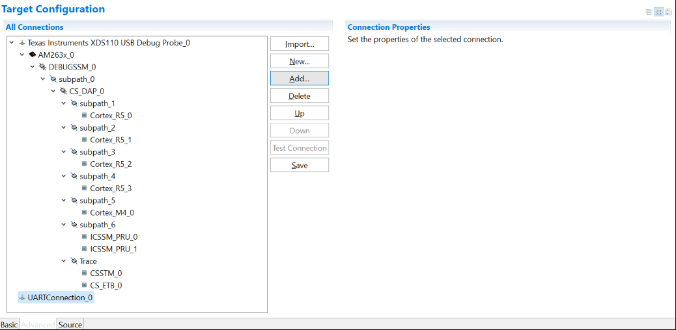Collapse the CS_DAP_0 tree node
The height and width of the screenshot is (330, 676).
[x=53, y=91]
